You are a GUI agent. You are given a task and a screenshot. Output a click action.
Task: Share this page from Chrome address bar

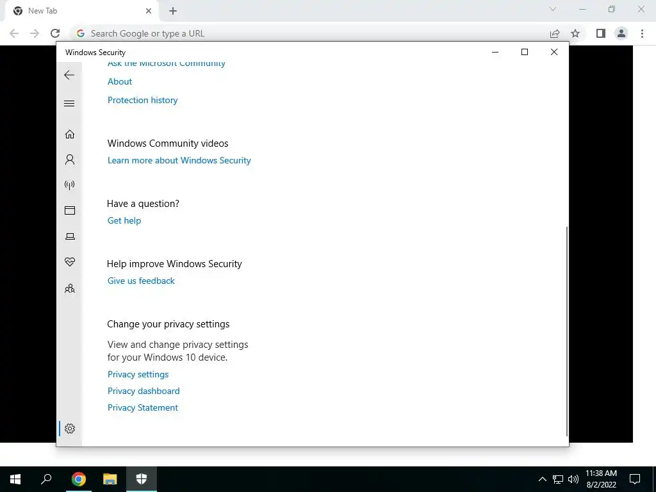555,33
